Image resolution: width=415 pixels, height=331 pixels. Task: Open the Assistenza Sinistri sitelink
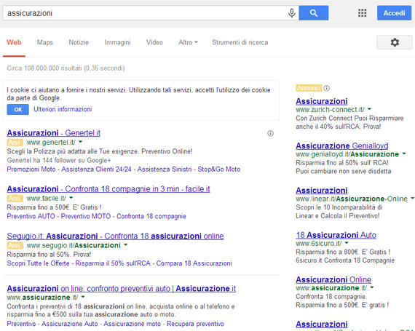point(165,170)
